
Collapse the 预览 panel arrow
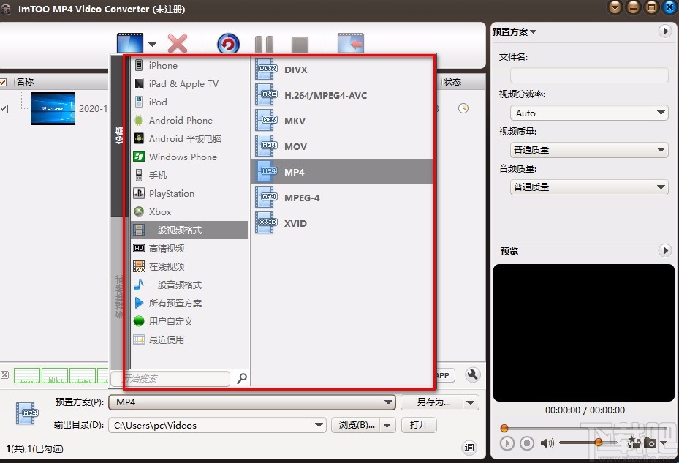coord(665,251)
